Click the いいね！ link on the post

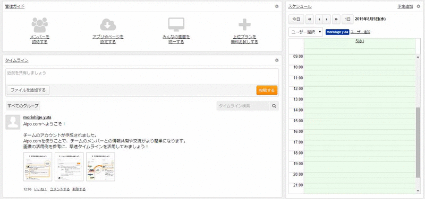41,189
